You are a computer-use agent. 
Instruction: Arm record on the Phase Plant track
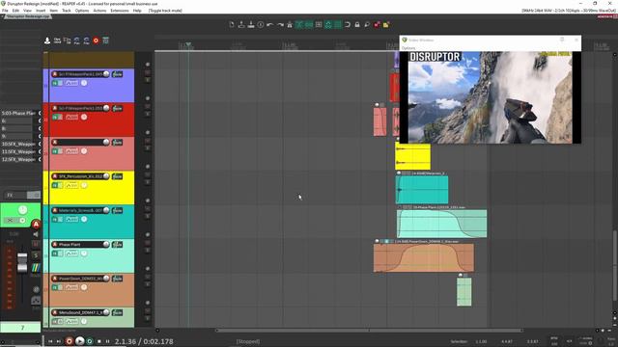55,244
